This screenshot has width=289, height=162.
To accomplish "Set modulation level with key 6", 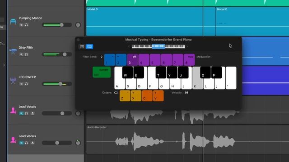I will pos(167,60).
